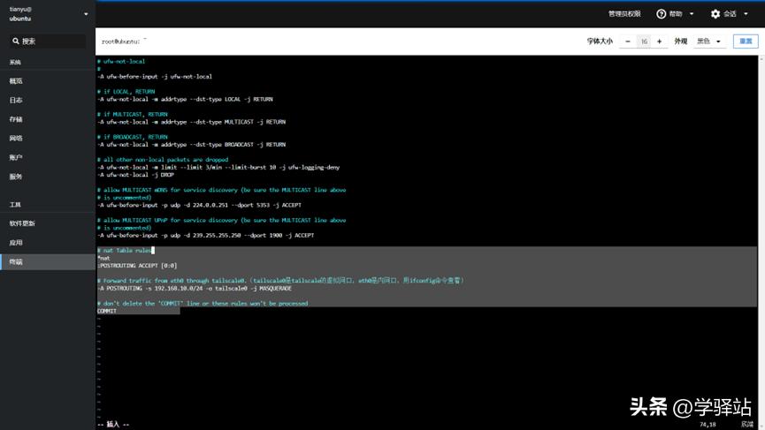Click the 管理员权限 administrative access button
This screenshot has width=765, height=430.
(x=623, y=14)
